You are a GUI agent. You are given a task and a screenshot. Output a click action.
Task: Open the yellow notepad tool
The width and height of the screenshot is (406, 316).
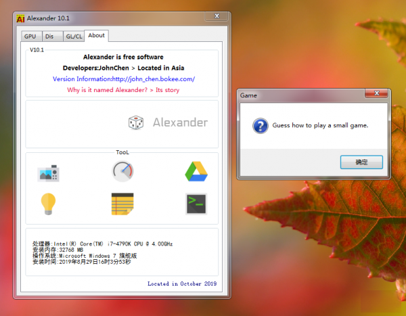click(x=122, y=204)
